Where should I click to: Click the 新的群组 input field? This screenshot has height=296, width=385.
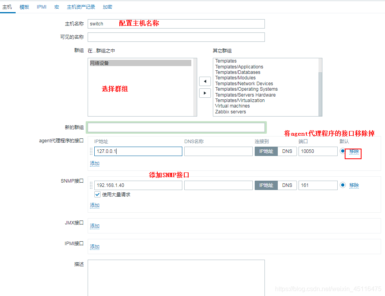(x=176, y=127)
